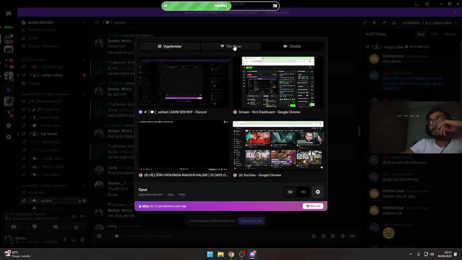Screen dimensions: 462x260
Task: Click create invite icon on sohbet channel
Action: click(79, 201)
